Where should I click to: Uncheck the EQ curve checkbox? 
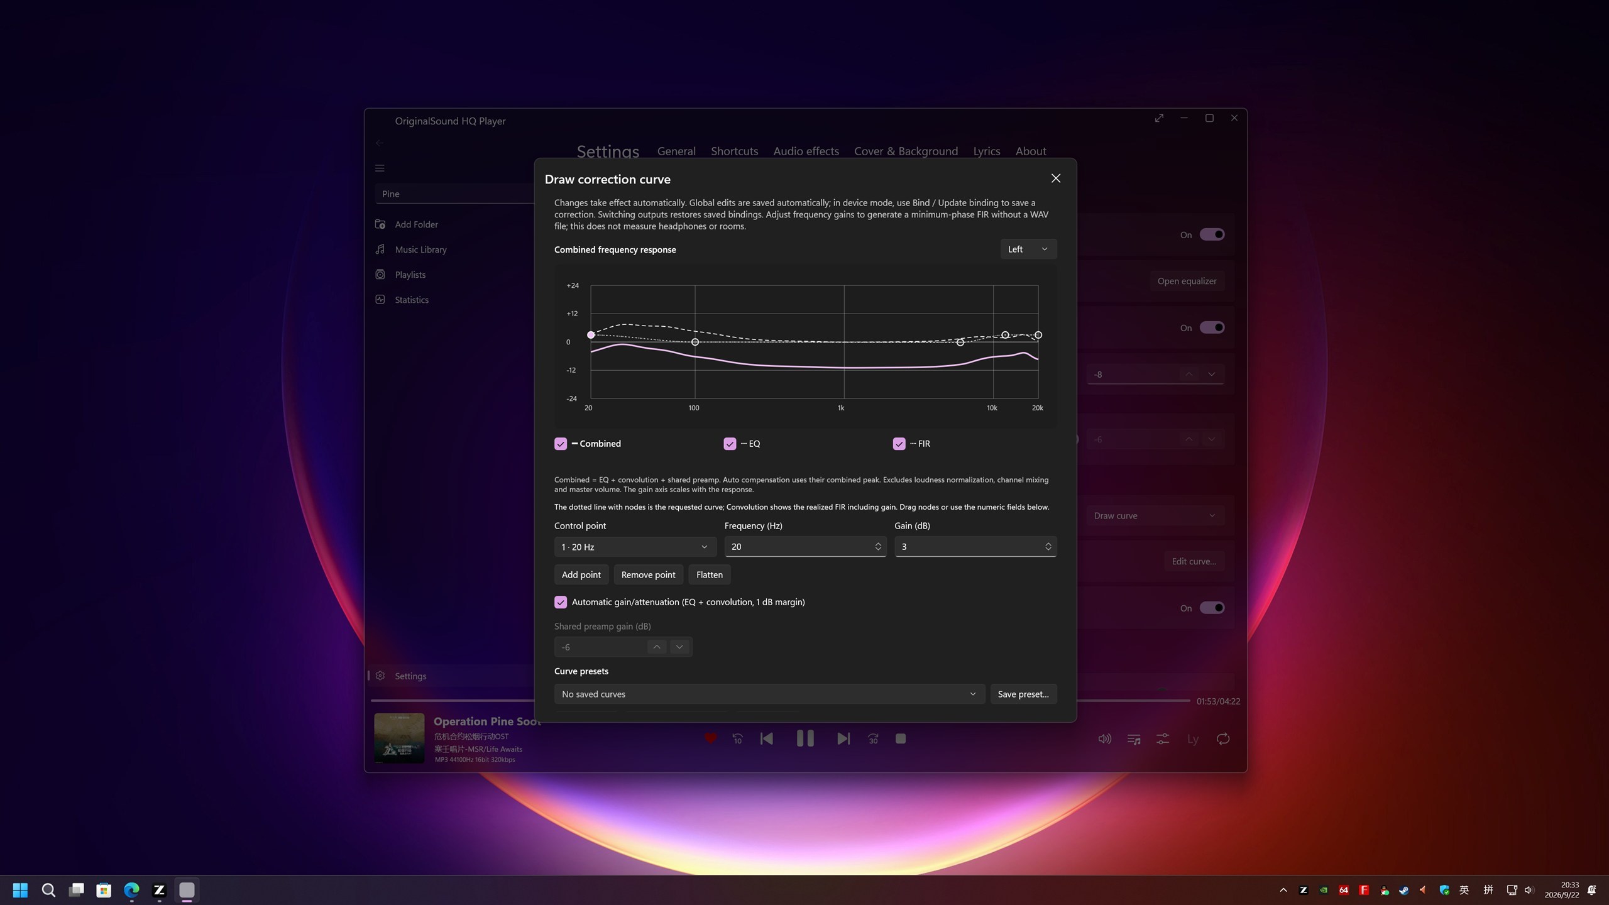730,444
